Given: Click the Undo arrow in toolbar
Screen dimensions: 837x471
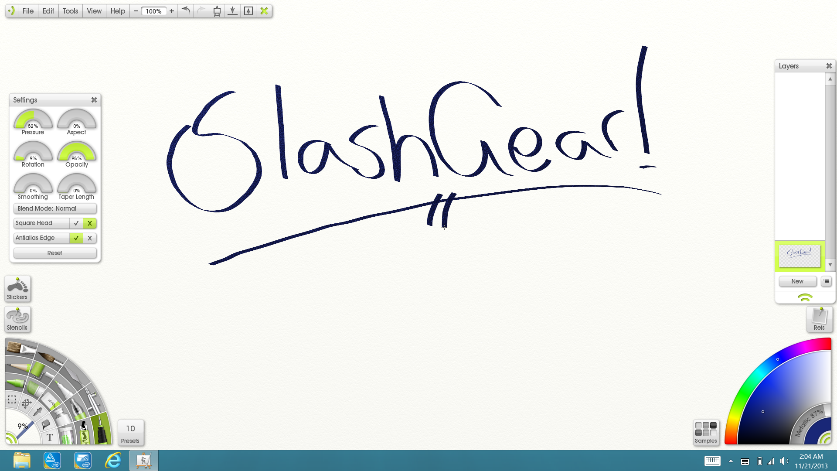Looking at the screenshot, I should (x=186, y=11).
